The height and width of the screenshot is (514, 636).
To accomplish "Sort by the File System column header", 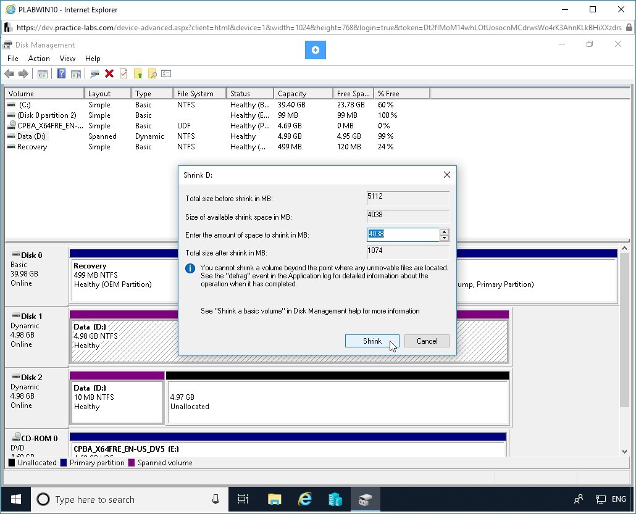I will coord(199,93).
